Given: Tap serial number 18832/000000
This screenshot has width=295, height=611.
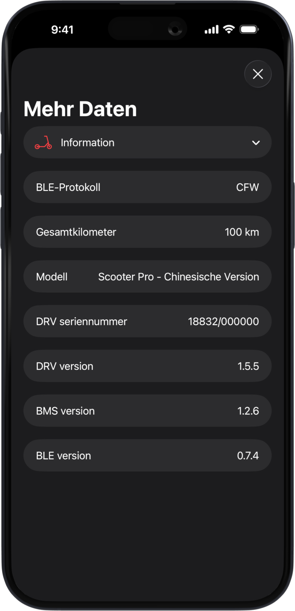Looking at the screenshot, I should (223, 322).
